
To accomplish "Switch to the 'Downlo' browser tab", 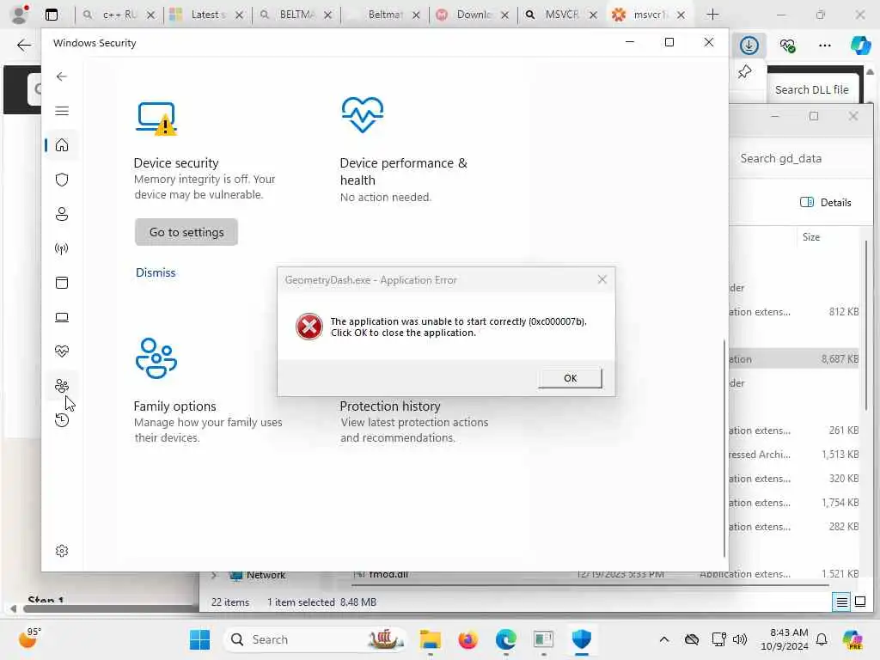I will 472,15.
